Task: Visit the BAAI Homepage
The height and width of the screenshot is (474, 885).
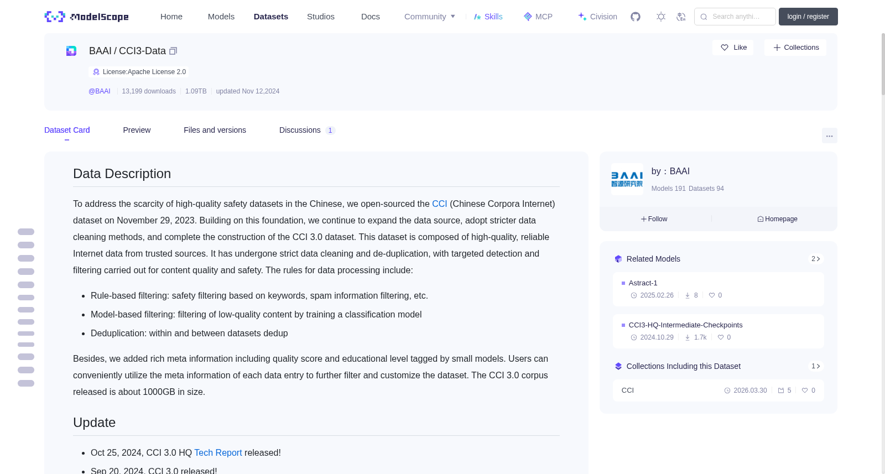Action: tap(778, 219)
